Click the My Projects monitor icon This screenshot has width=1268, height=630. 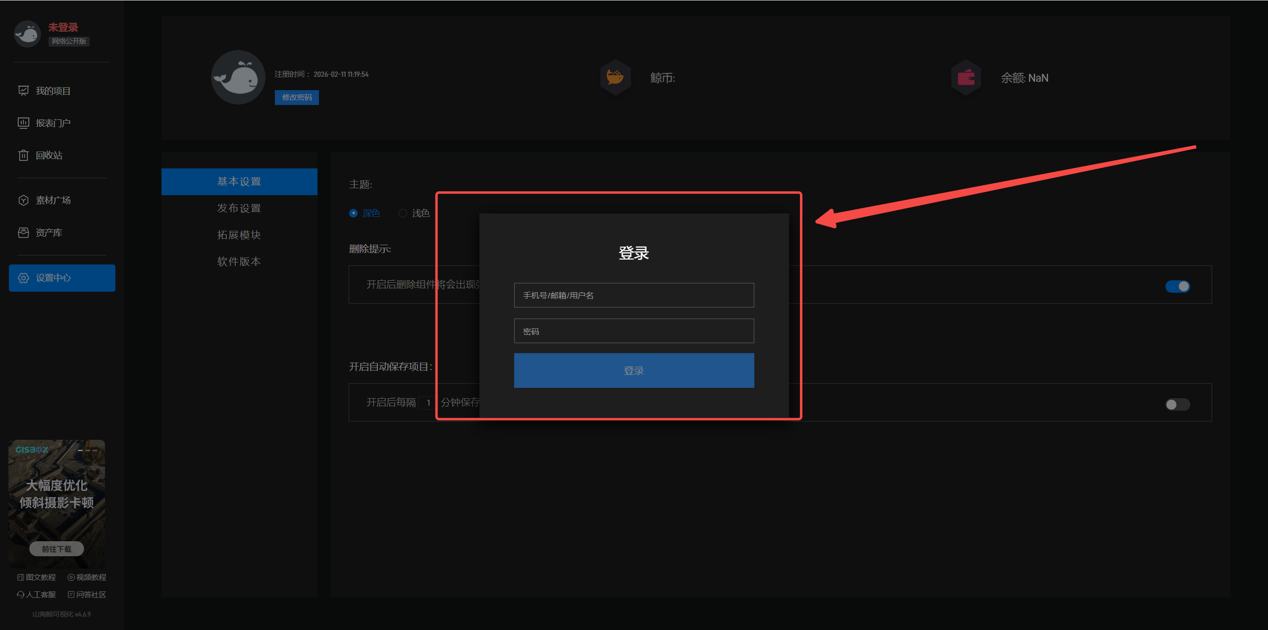23,91
